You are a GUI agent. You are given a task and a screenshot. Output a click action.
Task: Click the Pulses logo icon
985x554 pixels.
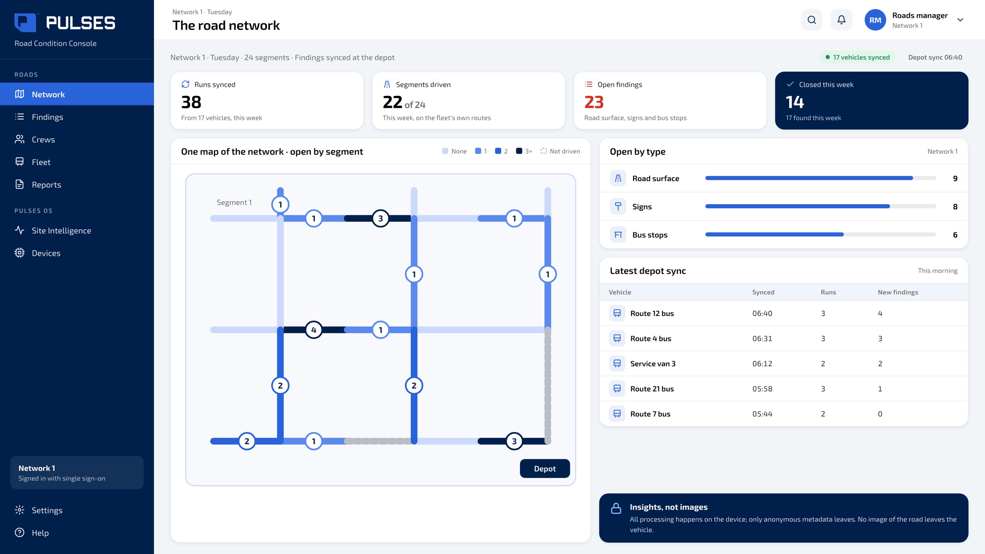coord(25,22)
